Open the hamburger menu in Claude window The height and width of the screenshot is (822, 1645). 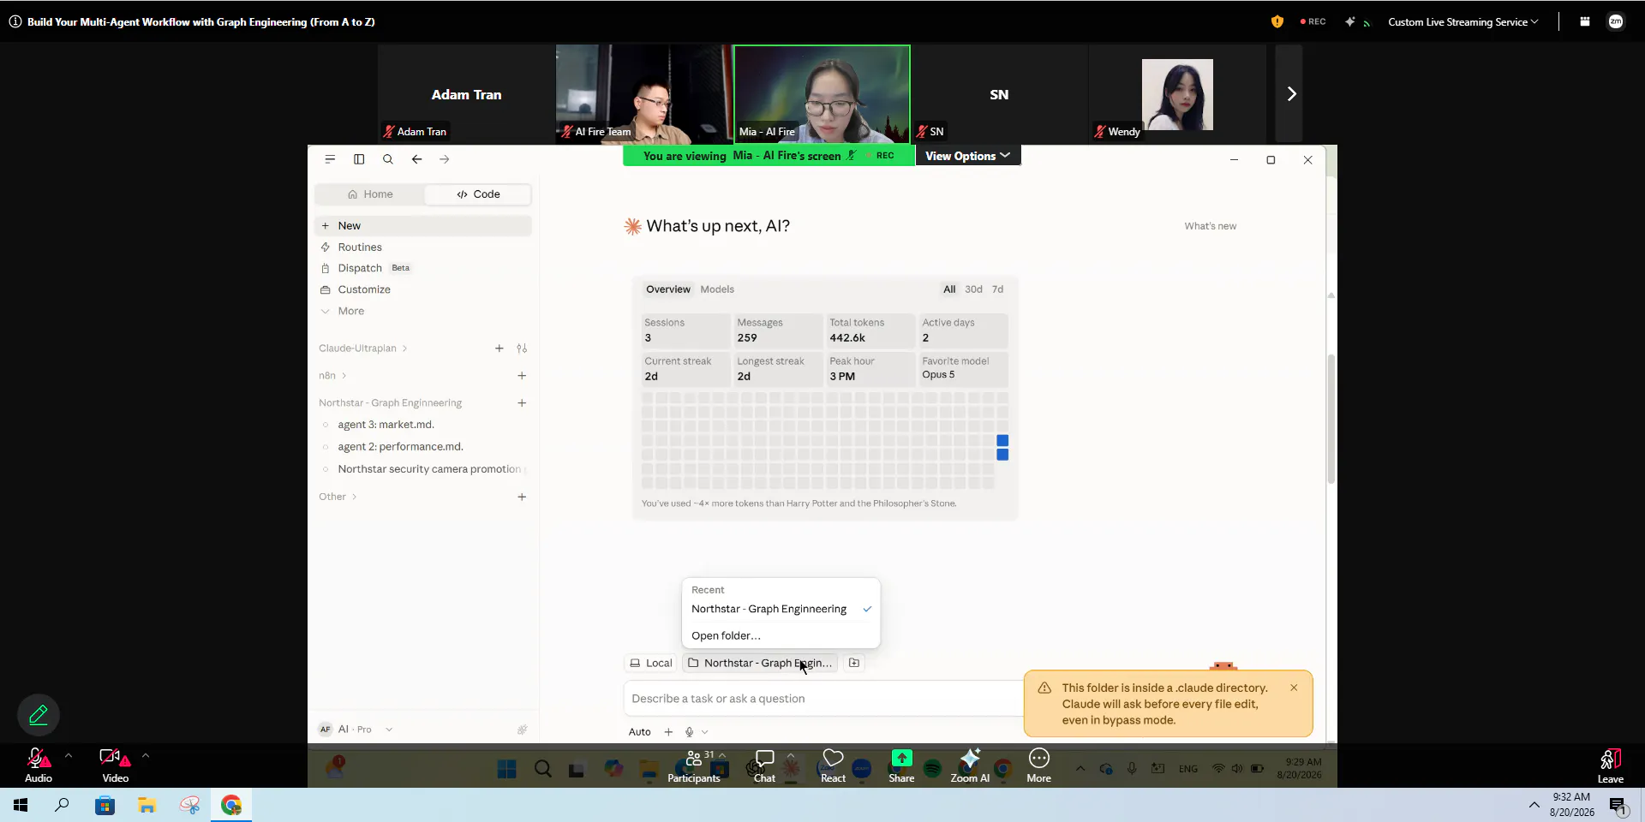click(x=330, y=159)
